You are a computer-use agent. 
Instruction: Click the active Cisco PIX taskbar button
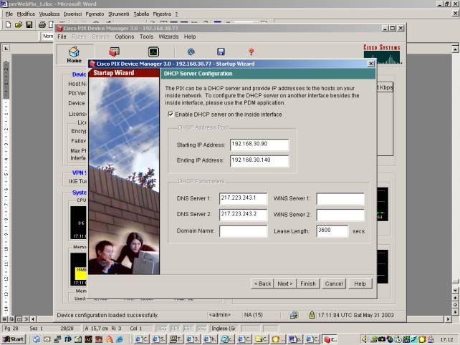tap(330, 339)
